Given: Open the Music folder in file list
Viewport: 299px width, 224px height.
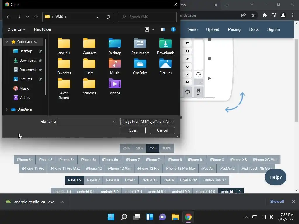Looking at the screenshot, I should pos(114,67).
